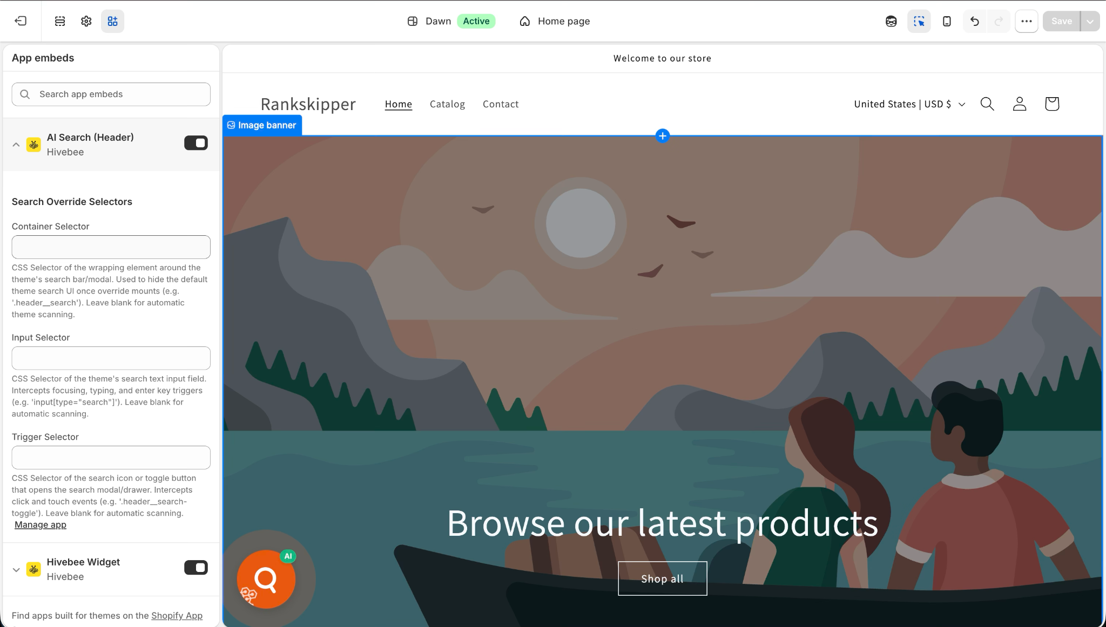This screenshot has width=1106, height=627.
Task: Toggle the section inspector selection tool
Action: pos(919,21)
